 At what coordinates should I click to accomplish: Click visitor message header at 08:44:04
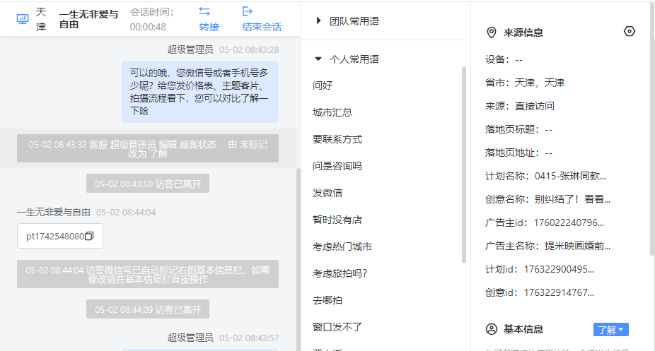tap(86, 212)
